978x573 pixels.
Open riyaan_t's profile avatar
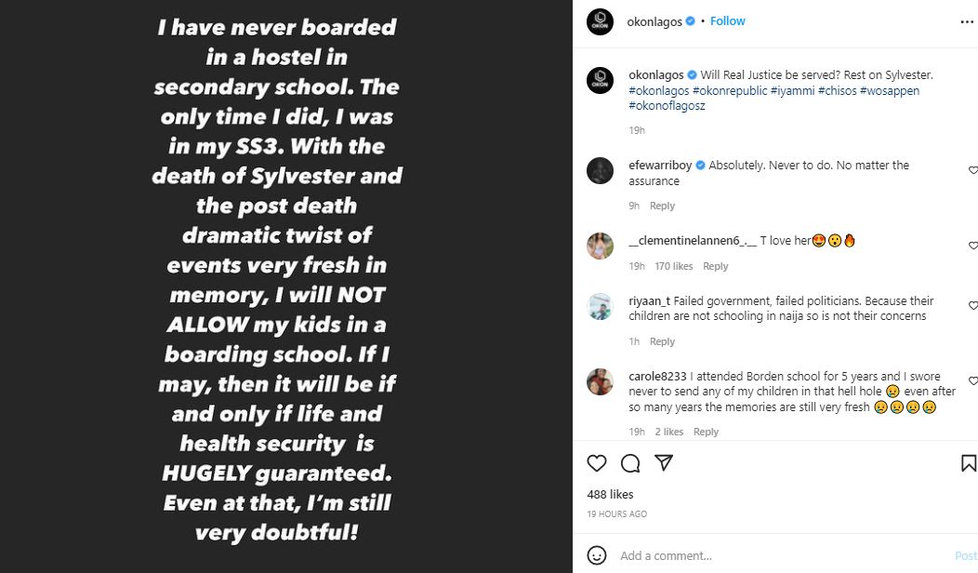point(601,306)
